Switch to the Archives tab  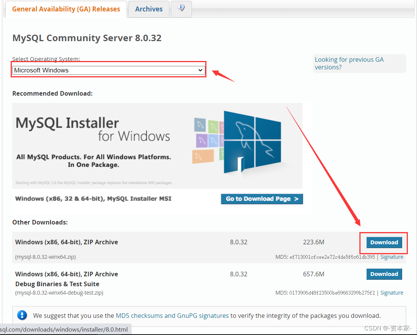click(x=149, y=9)
